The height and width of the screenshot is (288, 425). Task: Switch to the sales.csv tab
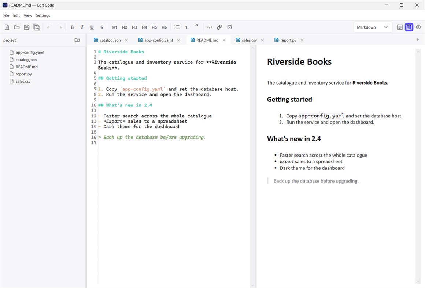250,40
